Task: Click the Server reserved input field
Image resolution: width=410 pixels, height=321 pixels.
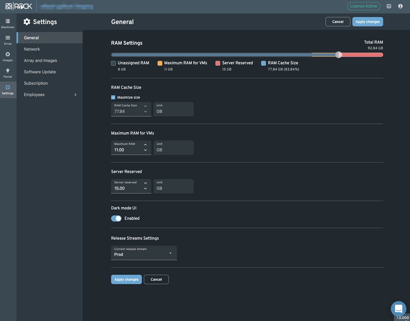Action: point(126,189)
